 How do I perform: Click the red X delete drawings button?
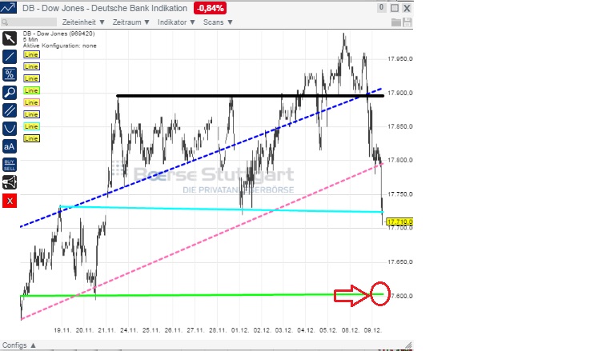[x=10, y=201]
